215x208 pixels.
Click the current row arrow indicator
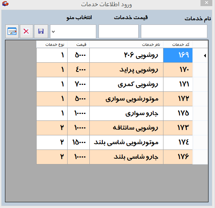(x=205, y=55)
